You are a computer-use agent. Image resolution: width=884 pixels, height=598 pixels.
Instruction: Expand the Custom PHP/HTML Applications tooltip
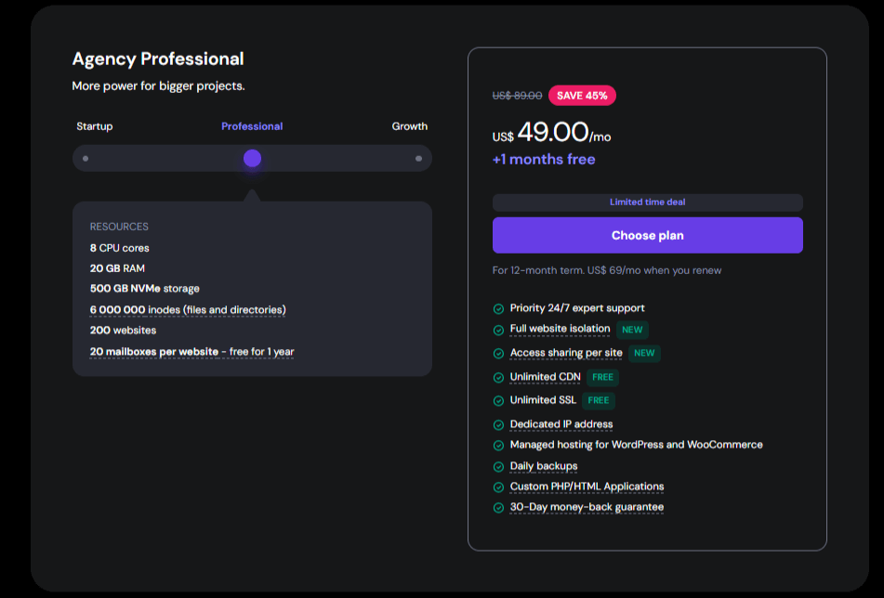[x=587, y=486]
